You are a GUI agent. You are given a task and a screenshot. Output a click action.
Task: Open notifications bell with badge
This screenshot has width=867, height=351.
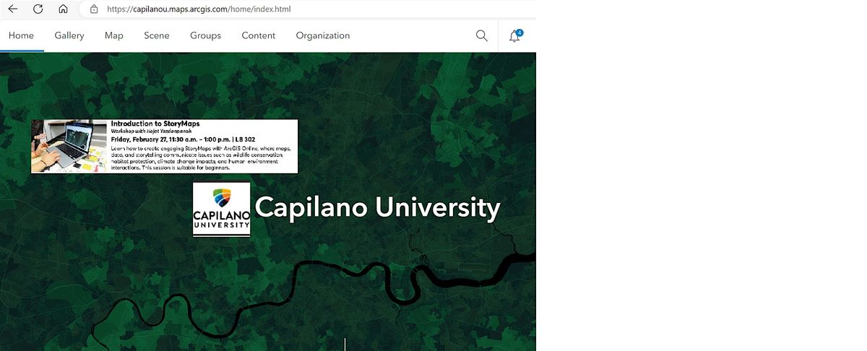(515, 35)
